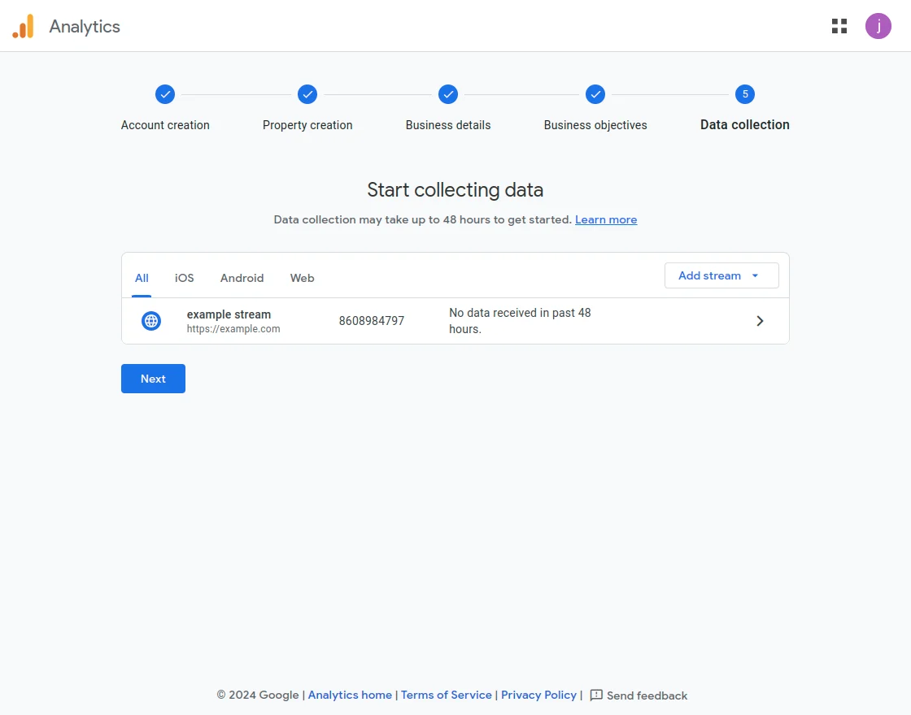Click the Data collection step circle
The width and height of the screenshot is (911, 715).
coord(745,93)
